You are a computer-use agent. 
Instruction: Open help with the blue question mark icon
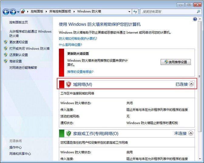pyautogui.click(x=195, y=19)
